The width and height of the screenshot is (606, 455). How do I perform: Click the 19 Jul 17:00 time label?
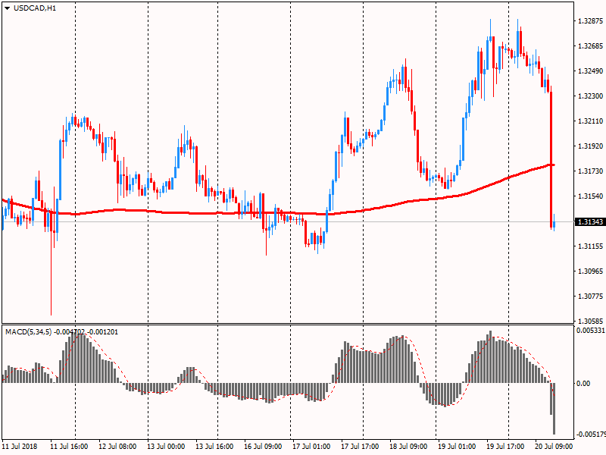point(505,446)
